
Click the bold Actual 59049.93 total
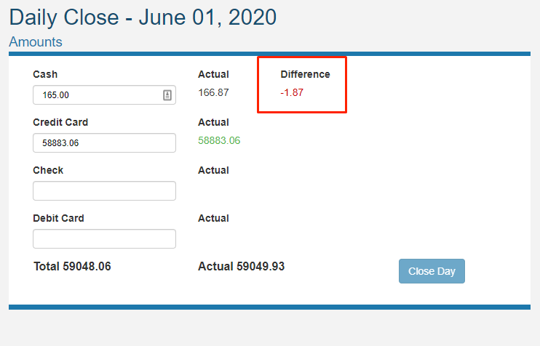click(241, 266)
